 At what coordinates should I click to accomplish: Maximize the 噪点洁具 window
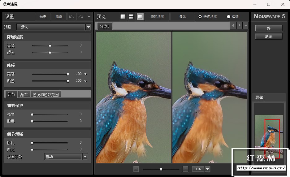pyautogui.click(x=269, y=4)
